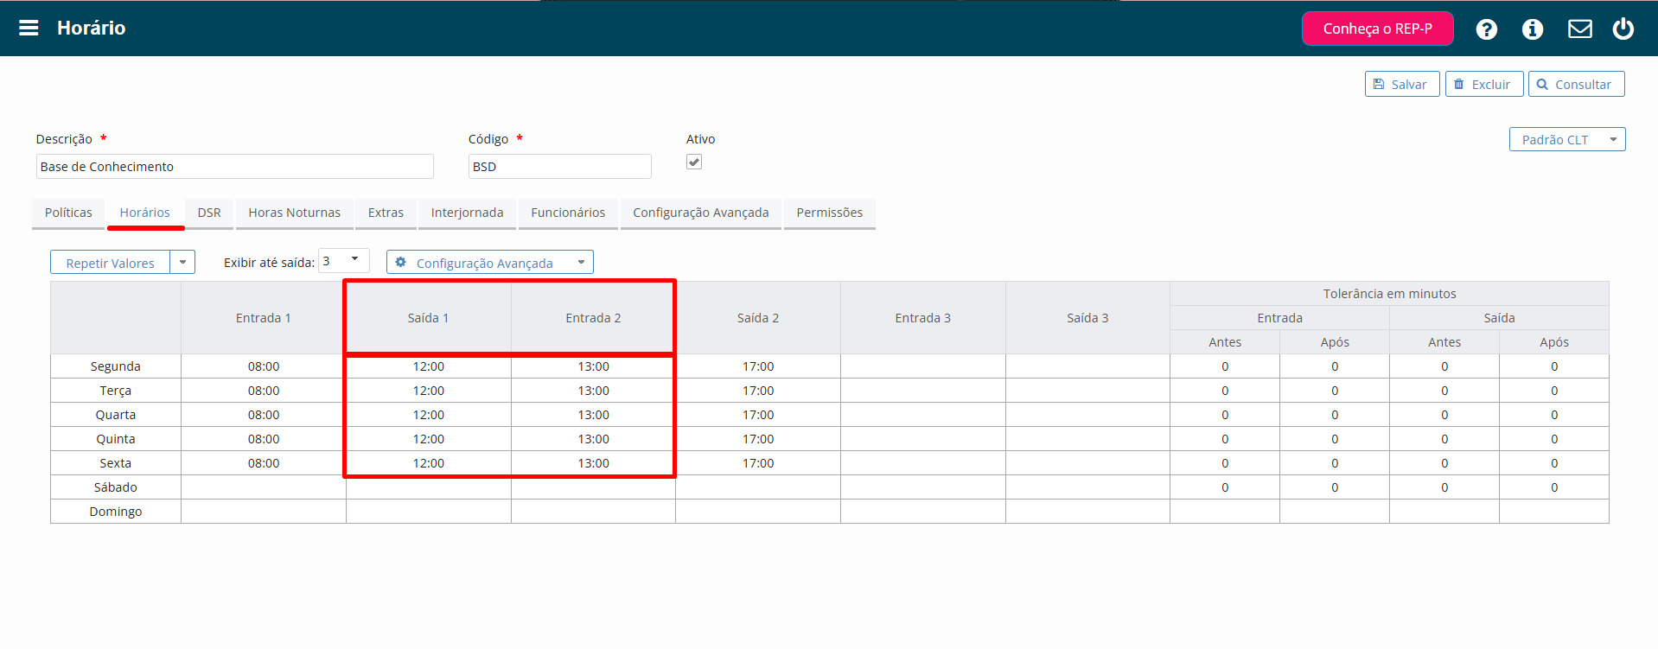Select the Sábado row label

(x=116, y=487)
